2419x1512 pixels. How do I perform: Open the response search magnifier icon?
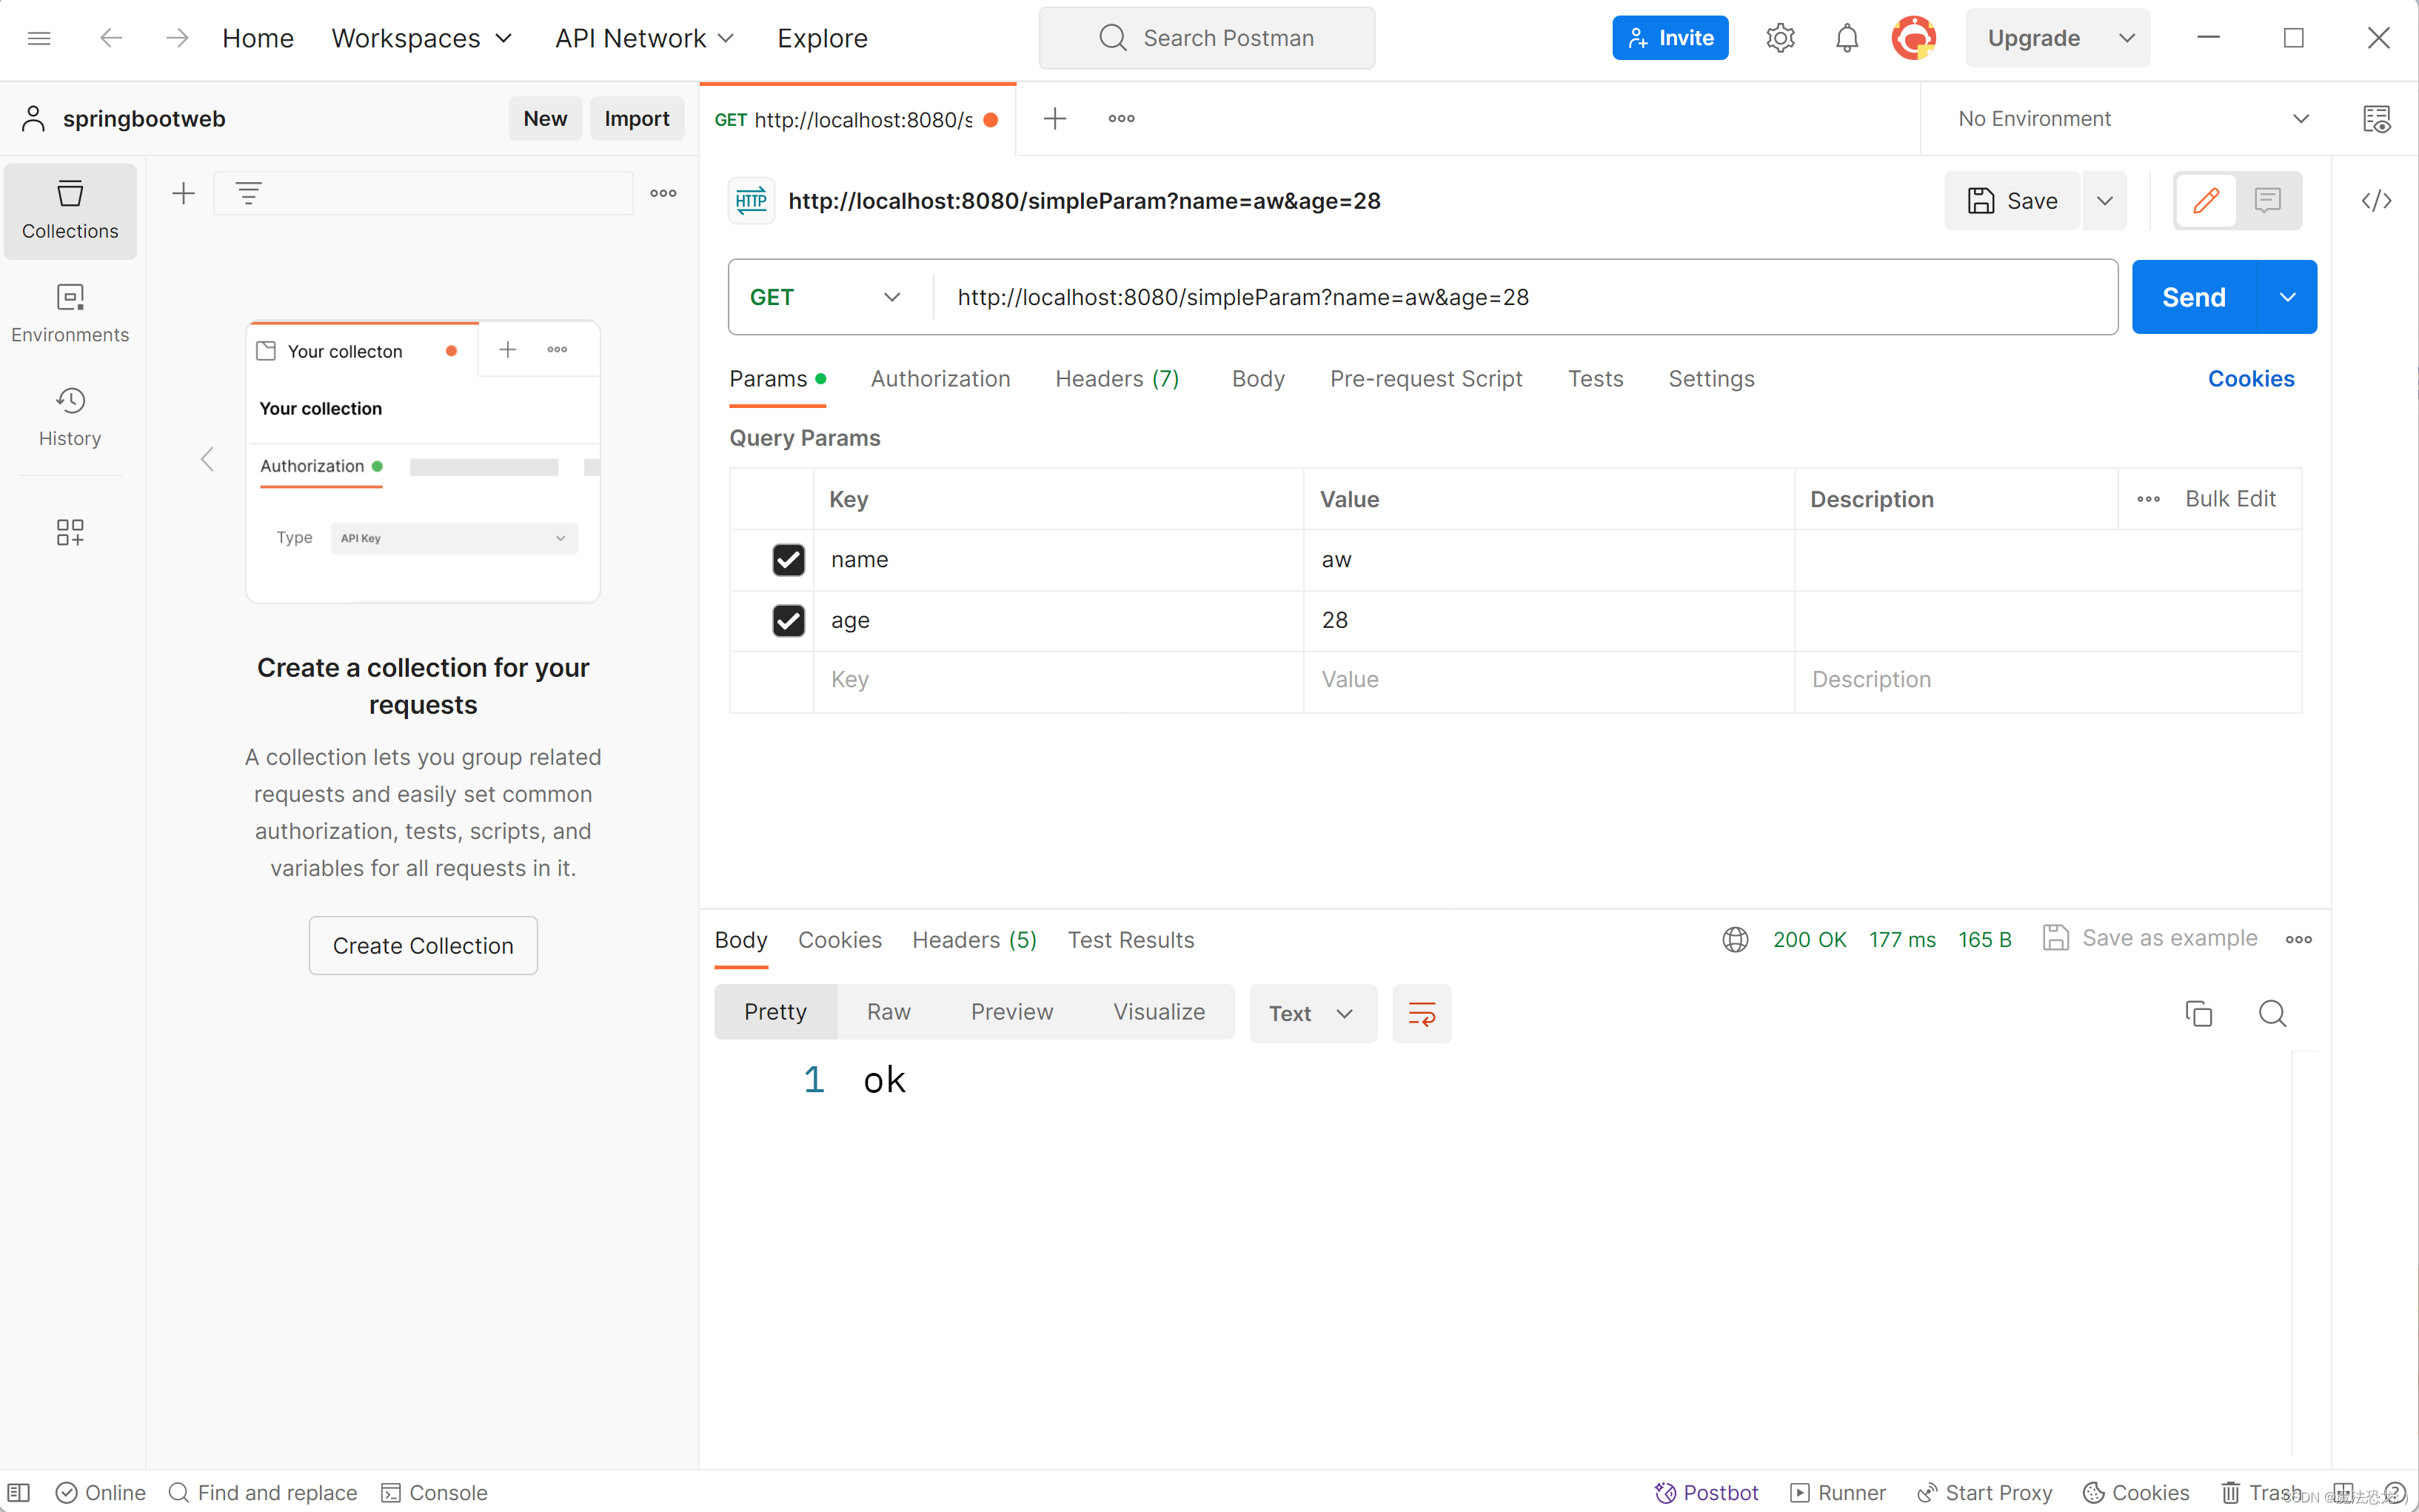2272,1013
